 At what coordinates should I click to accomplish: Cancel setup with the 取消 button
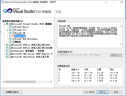(116, 92)
